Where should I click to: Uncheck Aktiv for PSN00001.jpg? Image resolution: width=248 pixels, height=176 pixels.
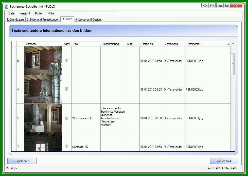[x=67, y=60]
